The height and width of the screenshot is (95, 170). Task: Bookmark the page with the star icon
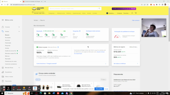[147, 5]
